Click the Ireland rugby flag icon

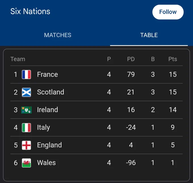26,110
